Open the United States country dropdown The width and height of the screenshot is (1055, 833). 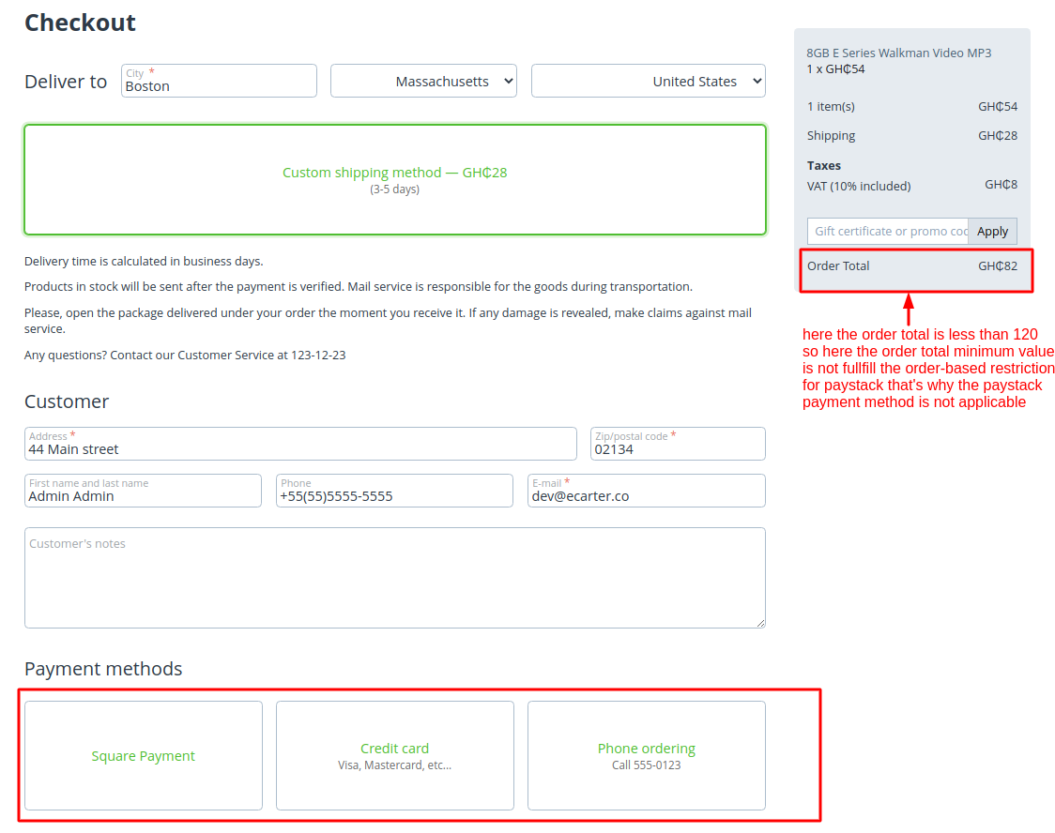[648, 82]
